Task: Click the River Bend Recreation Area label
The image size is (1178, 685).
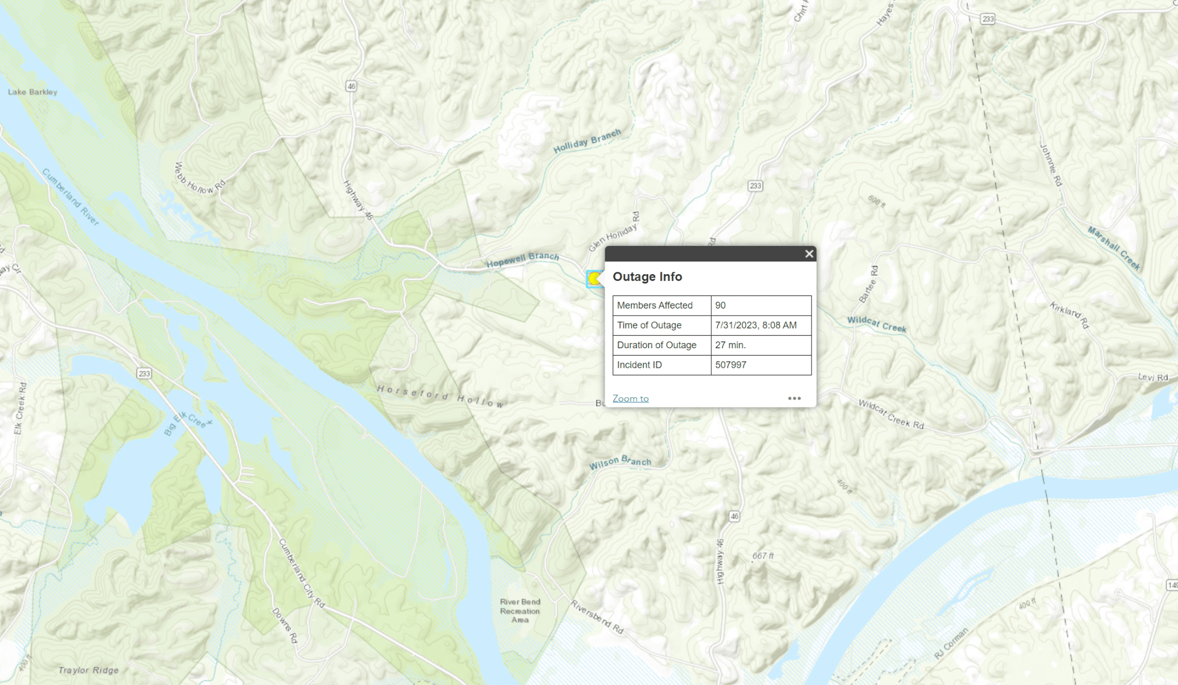Action: tap(520, 610)
